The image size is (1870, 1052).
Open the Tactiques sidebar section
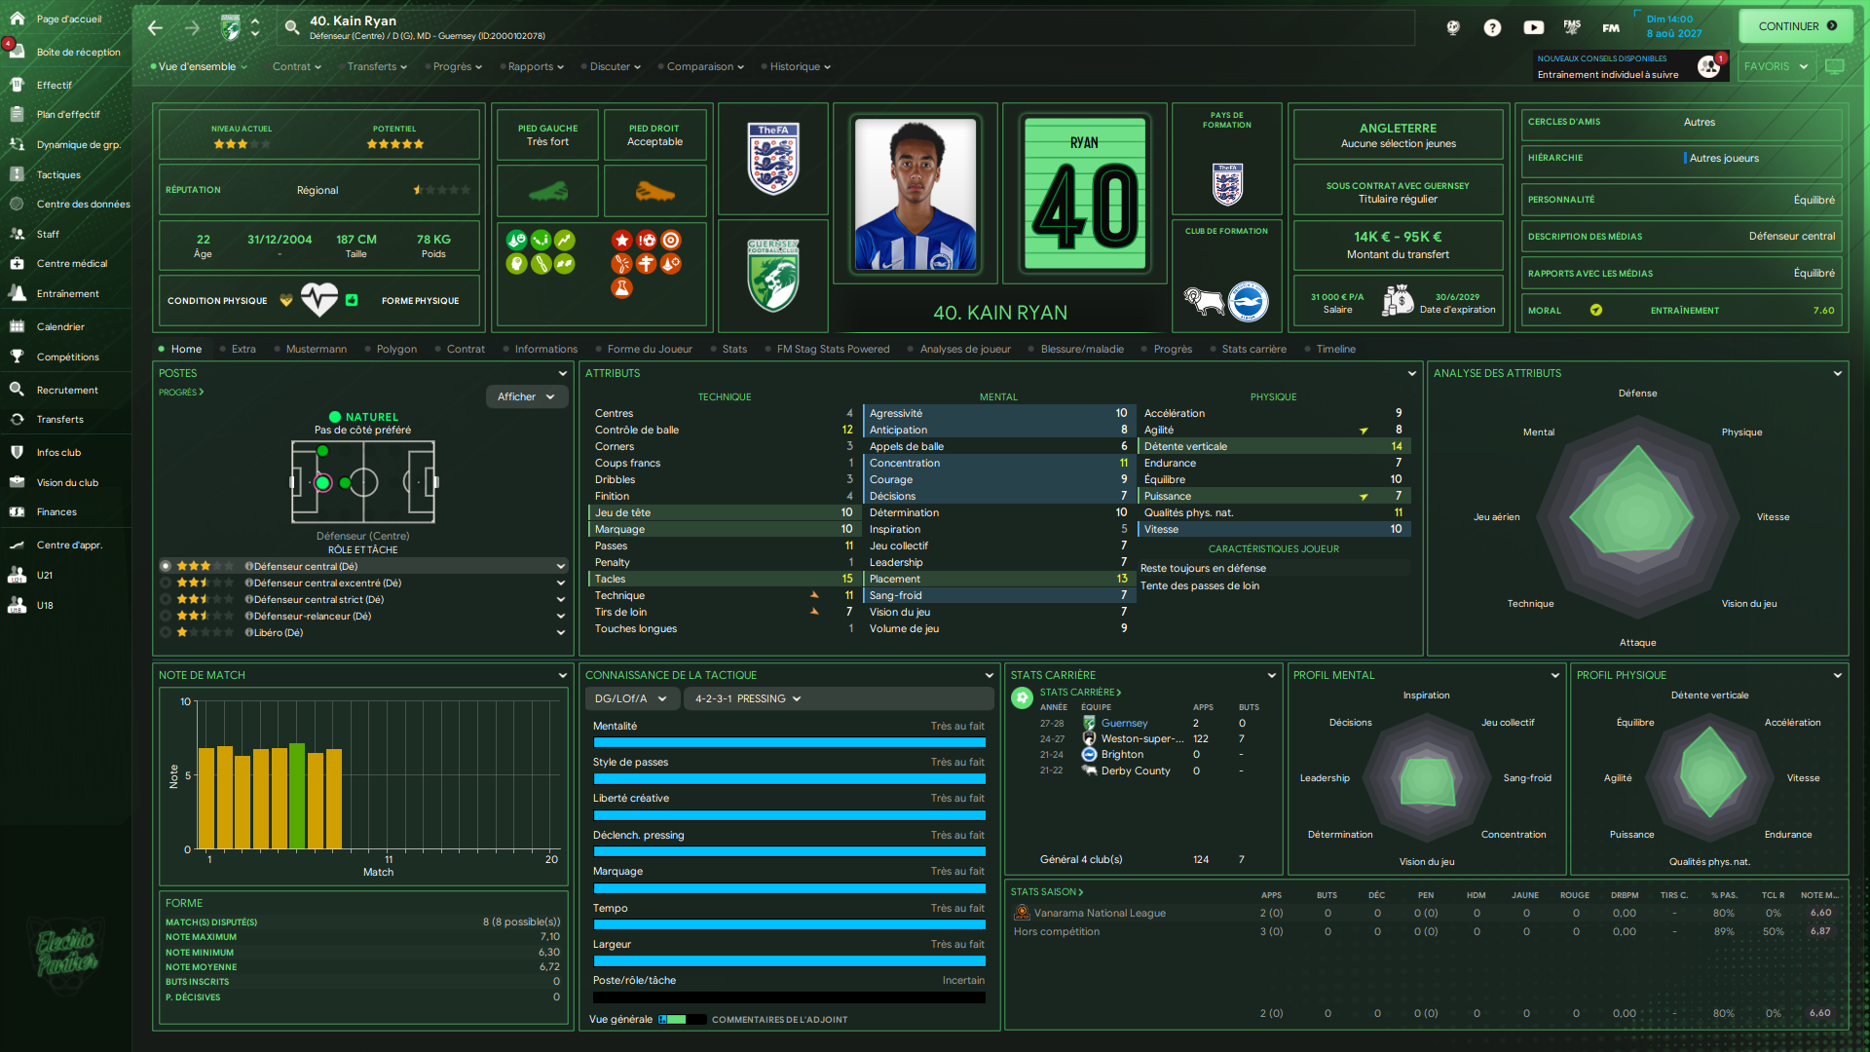point(58,174)
